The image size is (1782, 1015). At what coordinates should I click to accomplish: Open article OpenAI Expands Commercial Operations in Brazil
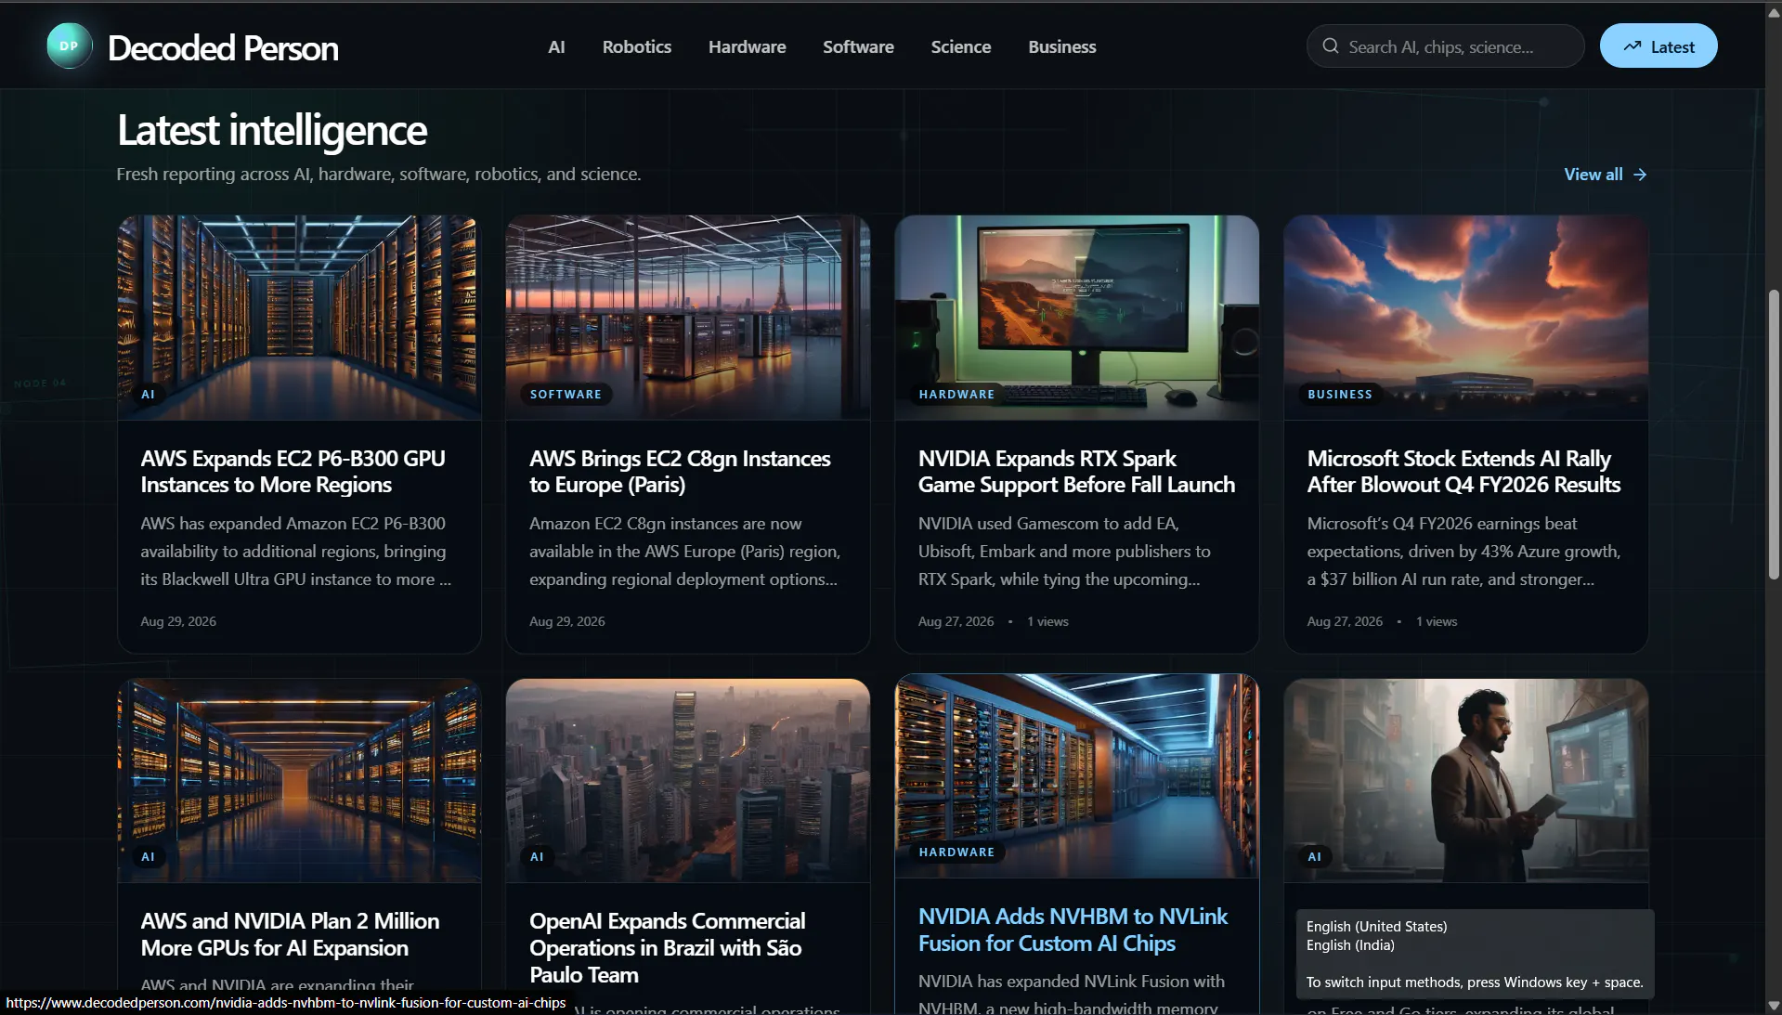(x=667, y=947)
